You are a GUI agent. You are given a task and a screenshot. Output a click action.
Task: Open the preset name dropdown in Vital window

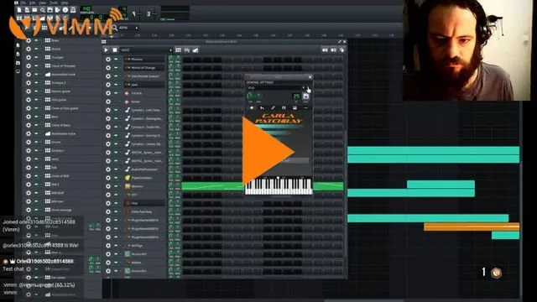(276, 88)
